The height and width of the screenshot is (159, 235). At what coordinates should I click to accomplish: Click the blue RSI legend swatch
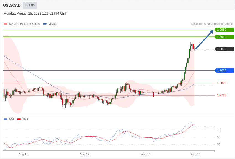click(6, 119)
